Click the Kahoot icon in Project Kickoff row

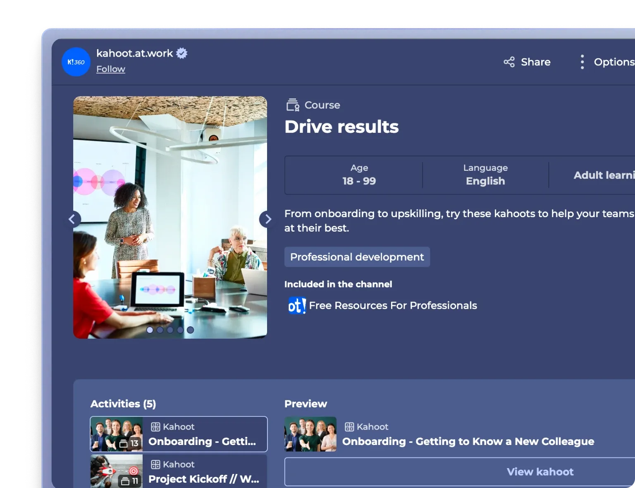click(155, 464)
